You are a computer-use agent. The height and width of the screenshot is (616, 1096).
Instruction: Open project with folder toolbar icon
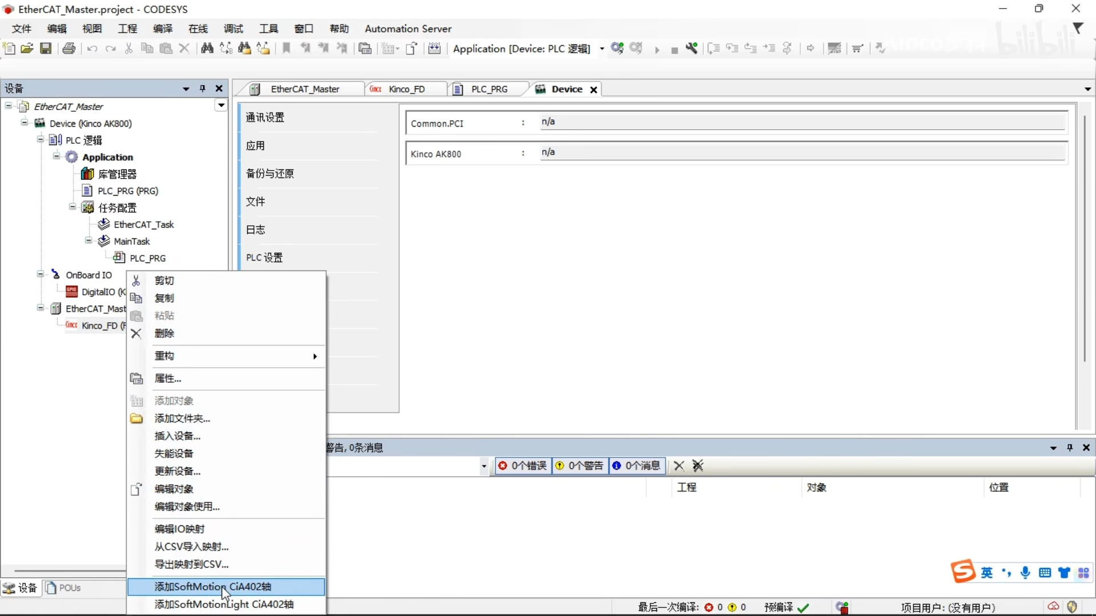click(27, 48)
